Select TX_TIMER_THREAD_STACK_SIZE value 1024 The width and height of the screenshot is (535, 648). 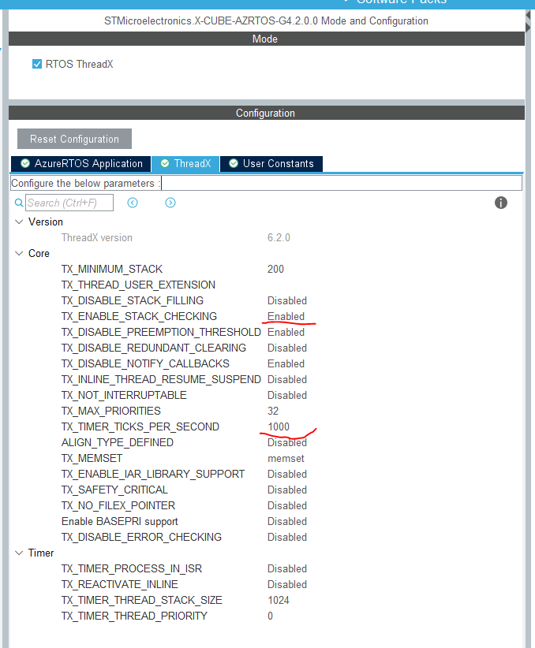tap(279, 600)
